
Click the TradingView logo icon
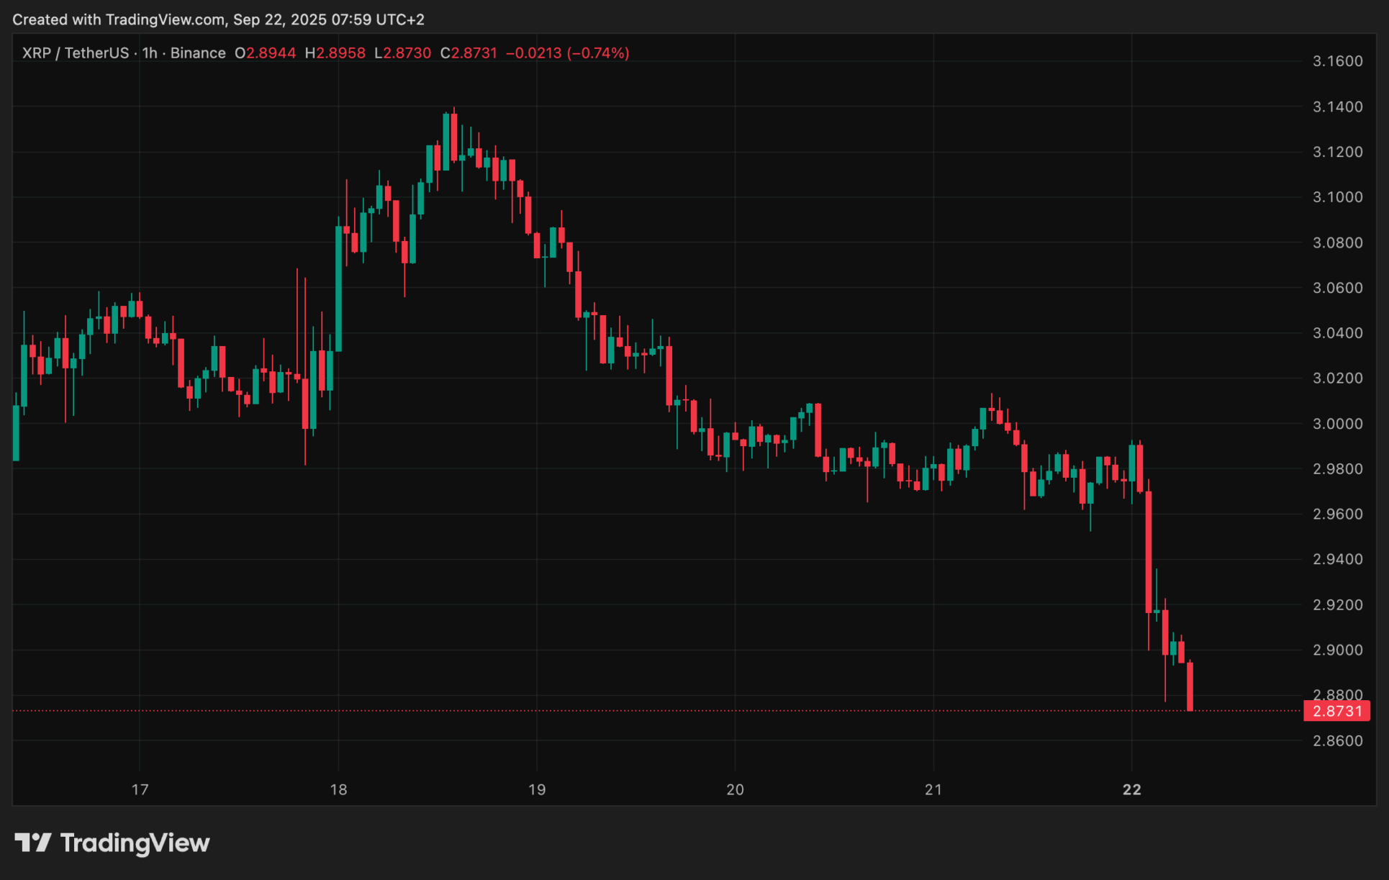coord(32,843)
